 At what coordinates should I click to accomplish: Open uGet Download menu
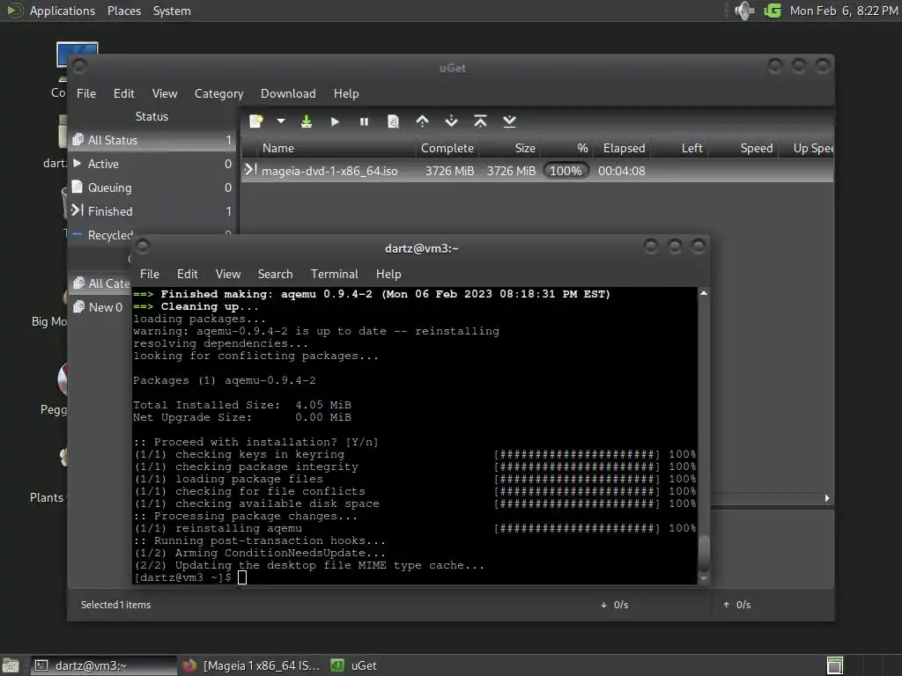pos(288,93)
